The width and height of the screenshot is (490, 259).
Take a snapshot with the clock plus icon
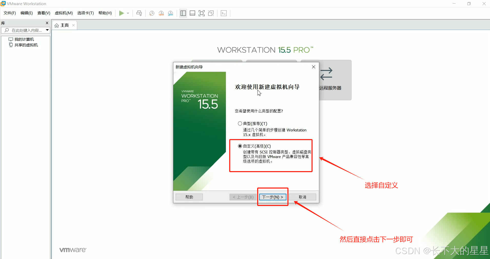point(152,13)
